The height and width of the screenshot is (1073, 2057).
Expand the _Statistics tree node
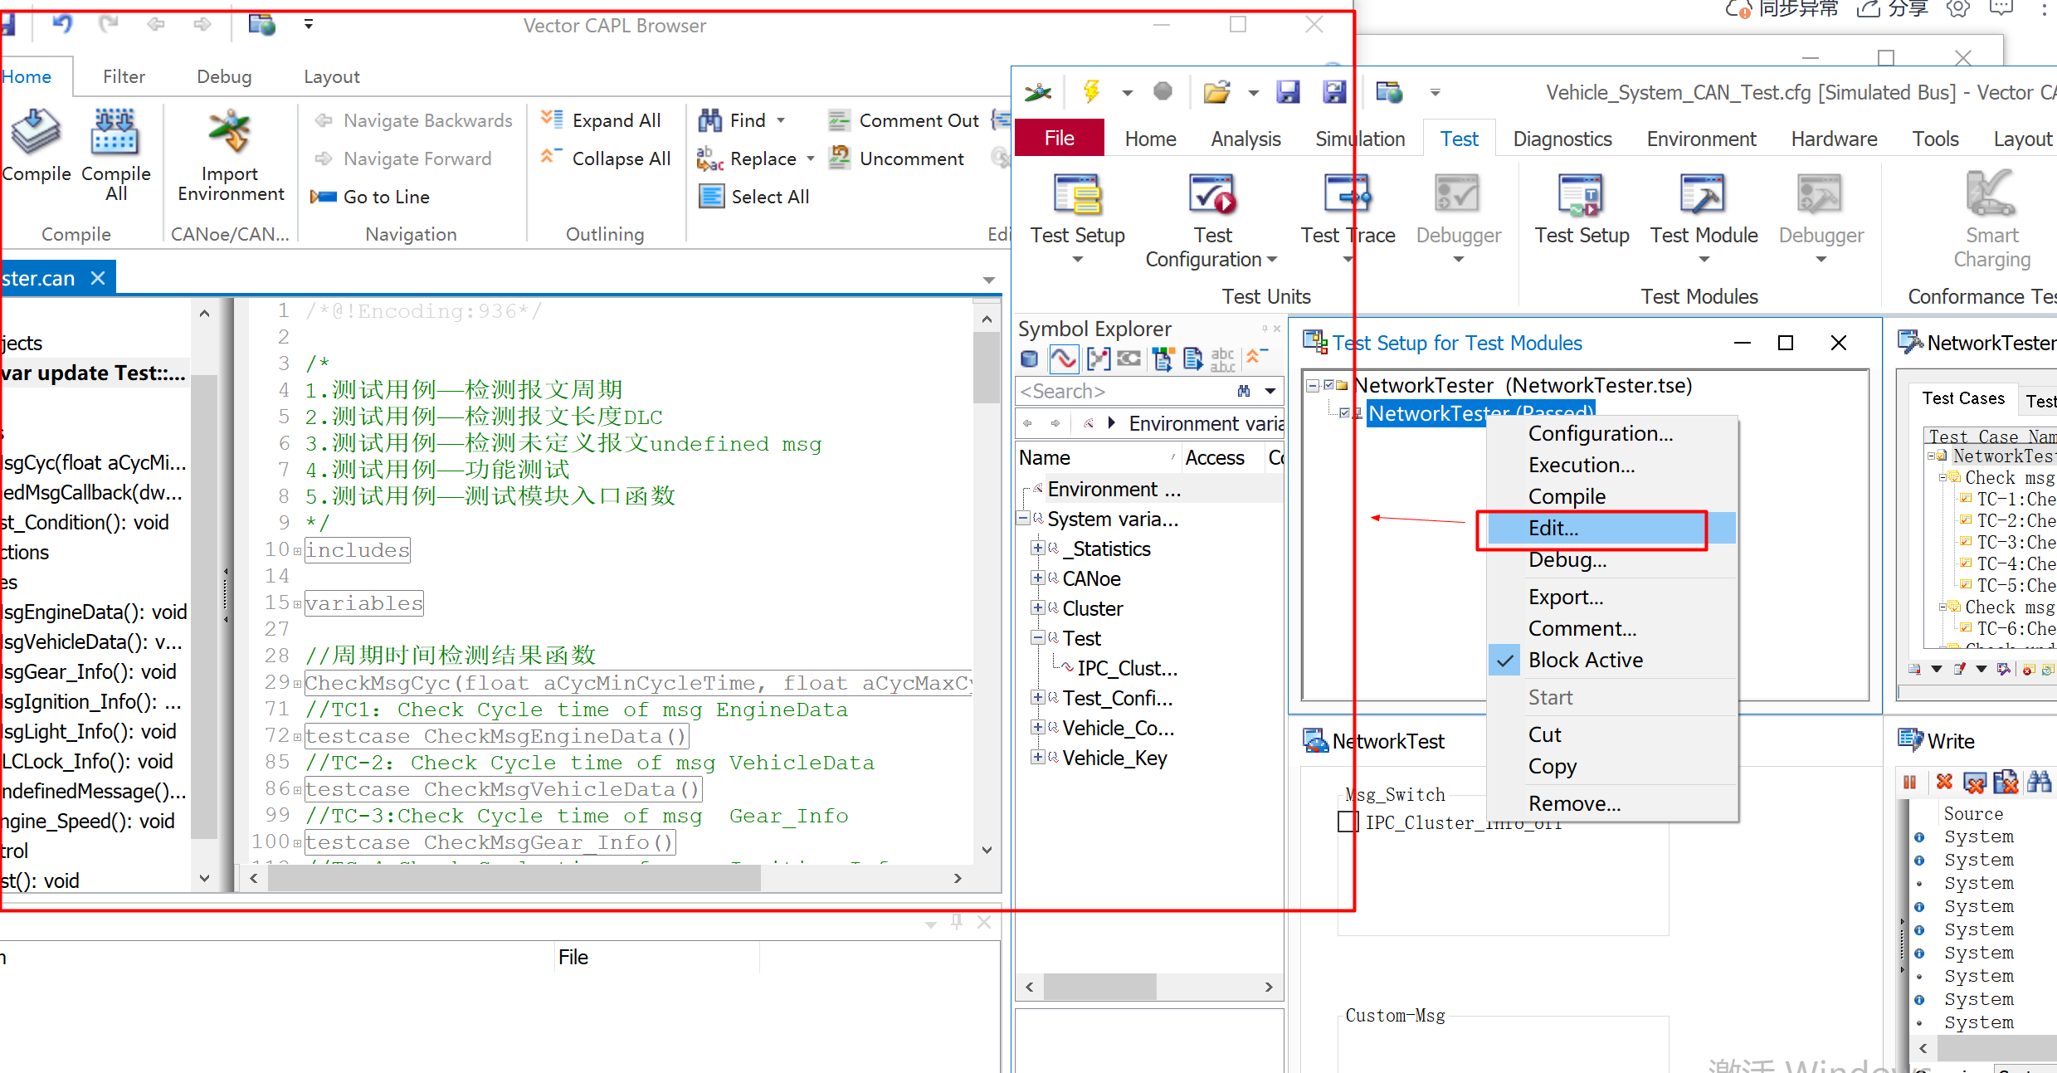(1037, 548)
